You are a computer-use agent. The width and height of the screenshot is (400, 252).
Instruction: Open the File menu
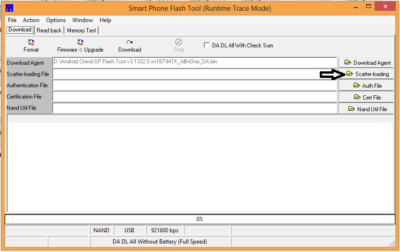[x=12, y=20]
